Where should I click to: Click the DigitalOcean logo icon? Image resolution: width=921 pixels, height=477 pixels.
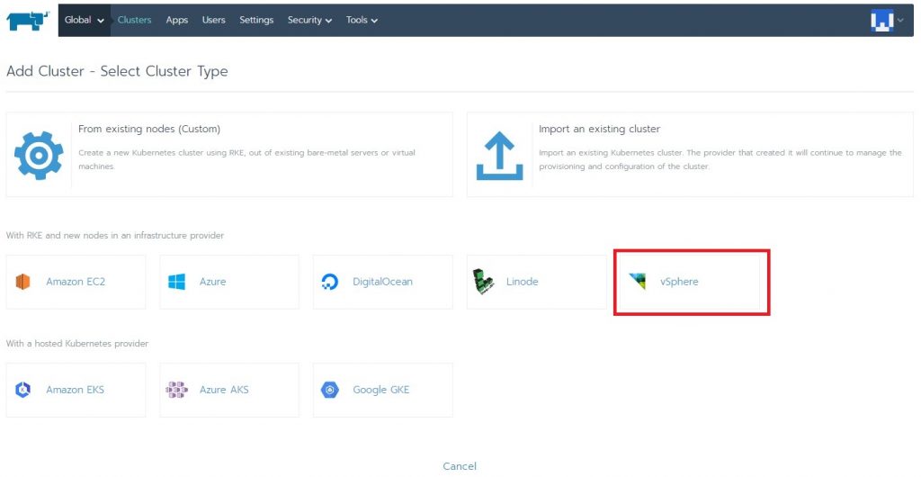click(x=330, y=282)
